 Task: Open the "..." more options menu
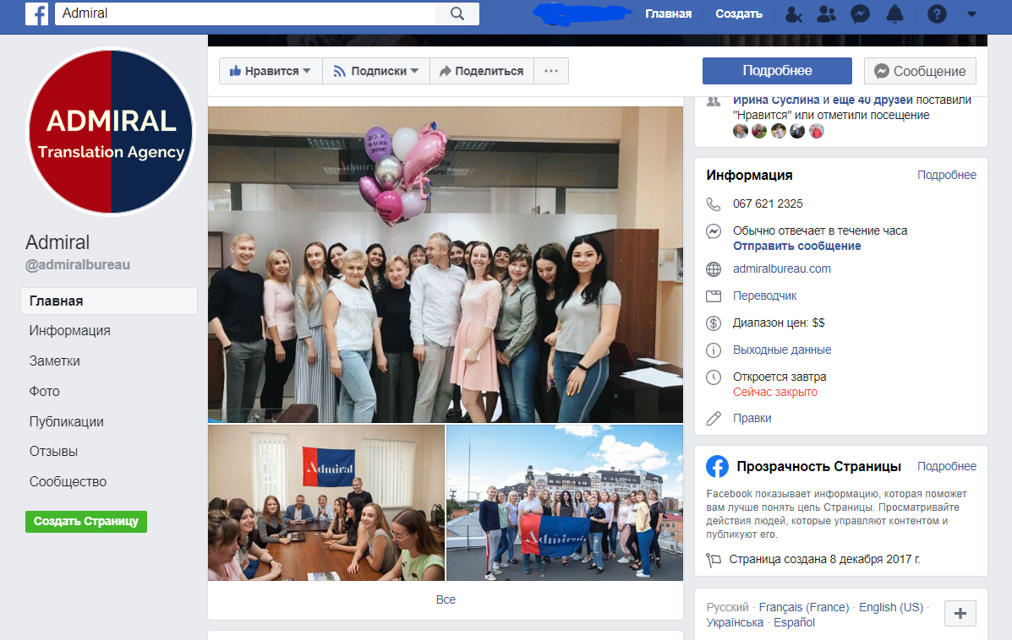tap(550, 71)
